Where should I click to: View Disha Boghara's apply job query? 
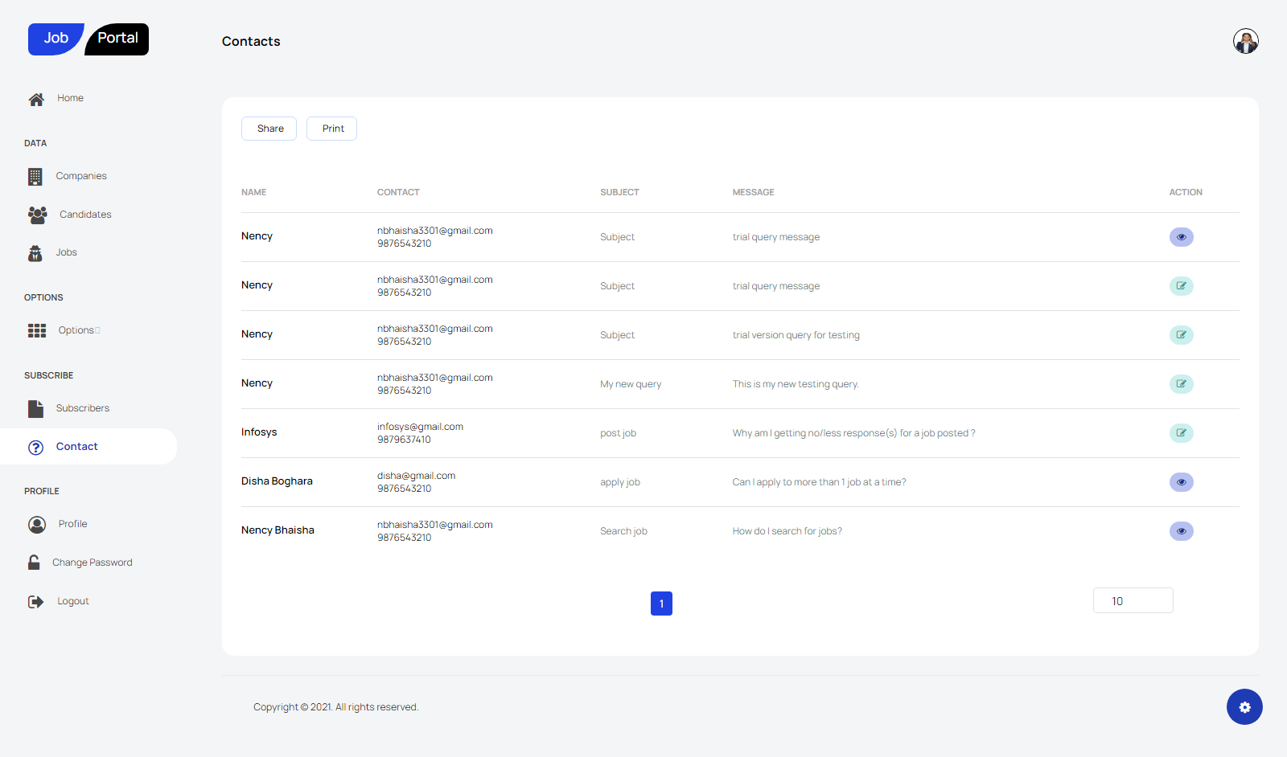tap(1181, 482)
